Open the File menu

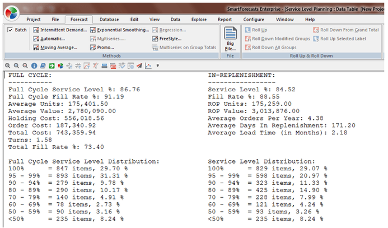pyautogui.click(x=55, y=20)
